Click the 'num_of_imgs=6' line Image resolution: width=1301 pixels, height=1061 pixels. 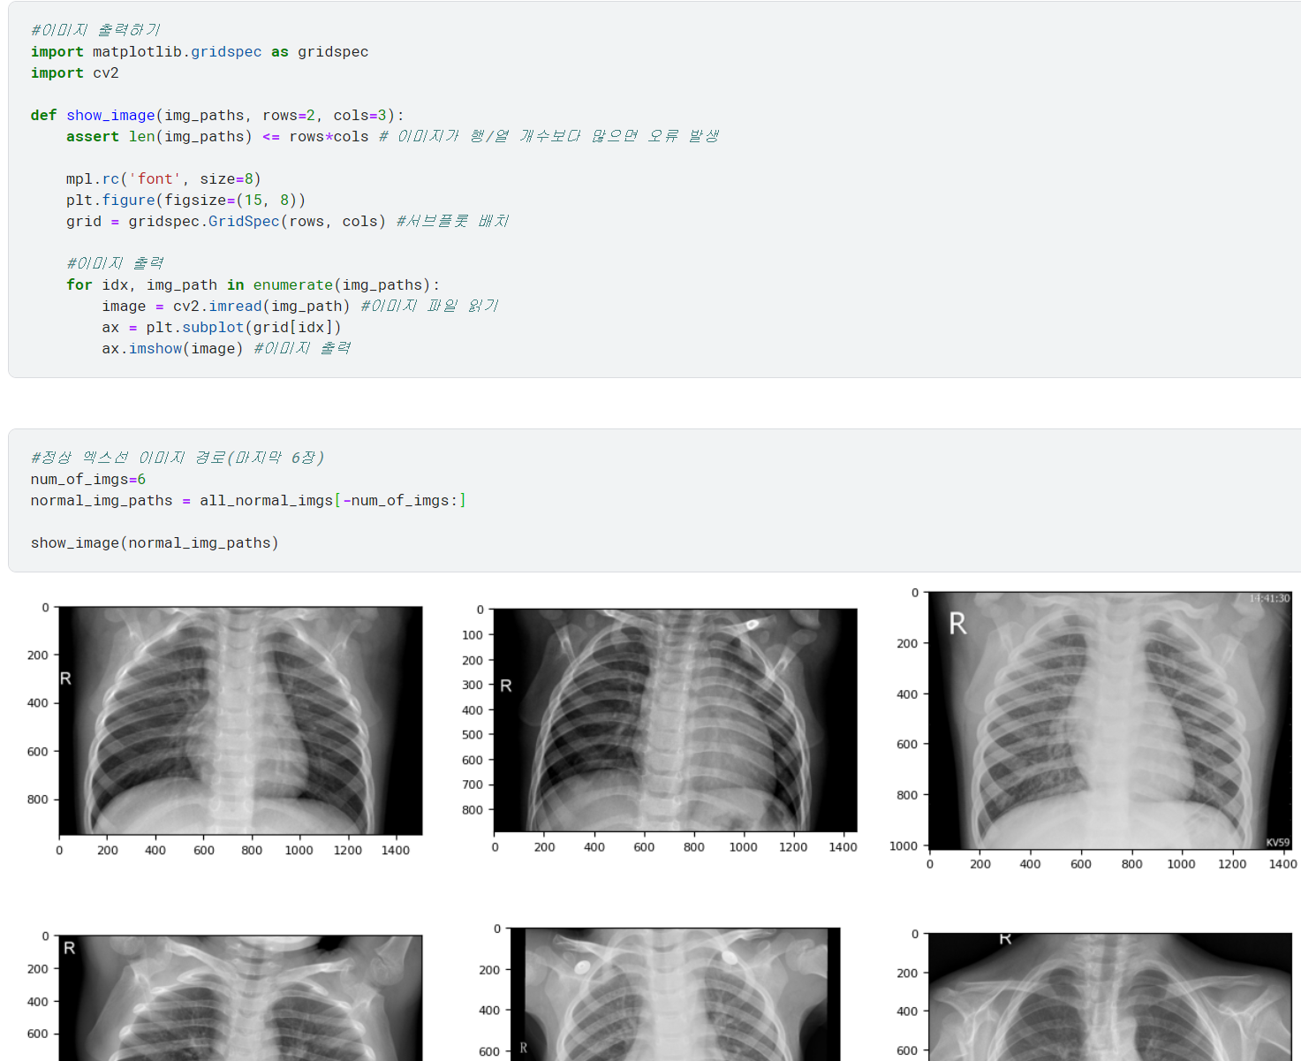pyautogui.click(x=88, y=480)
